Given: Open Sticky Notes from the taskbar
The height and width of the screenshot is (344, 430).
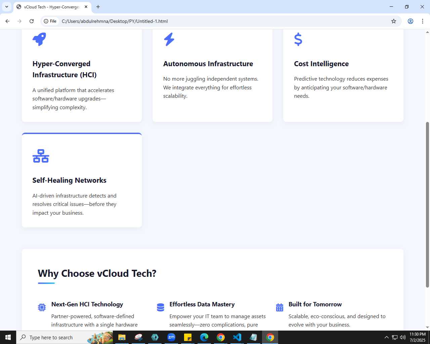Looking at the screenshot, I should click(188, 337).
